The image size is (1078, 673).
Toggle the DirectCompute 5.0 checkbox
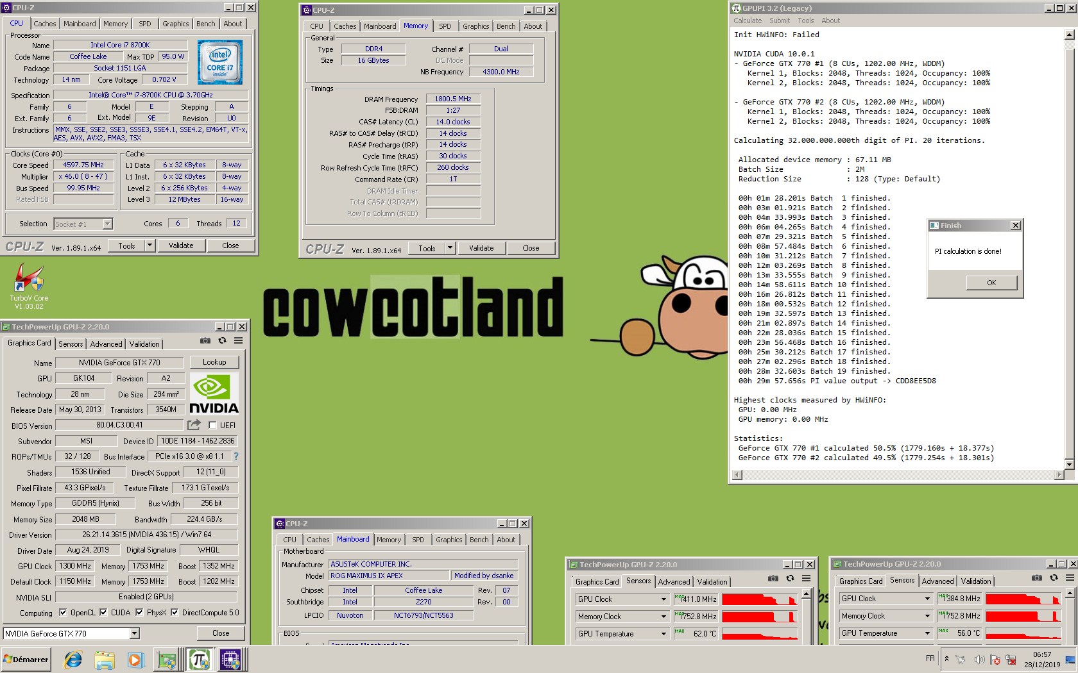(175, 612)
